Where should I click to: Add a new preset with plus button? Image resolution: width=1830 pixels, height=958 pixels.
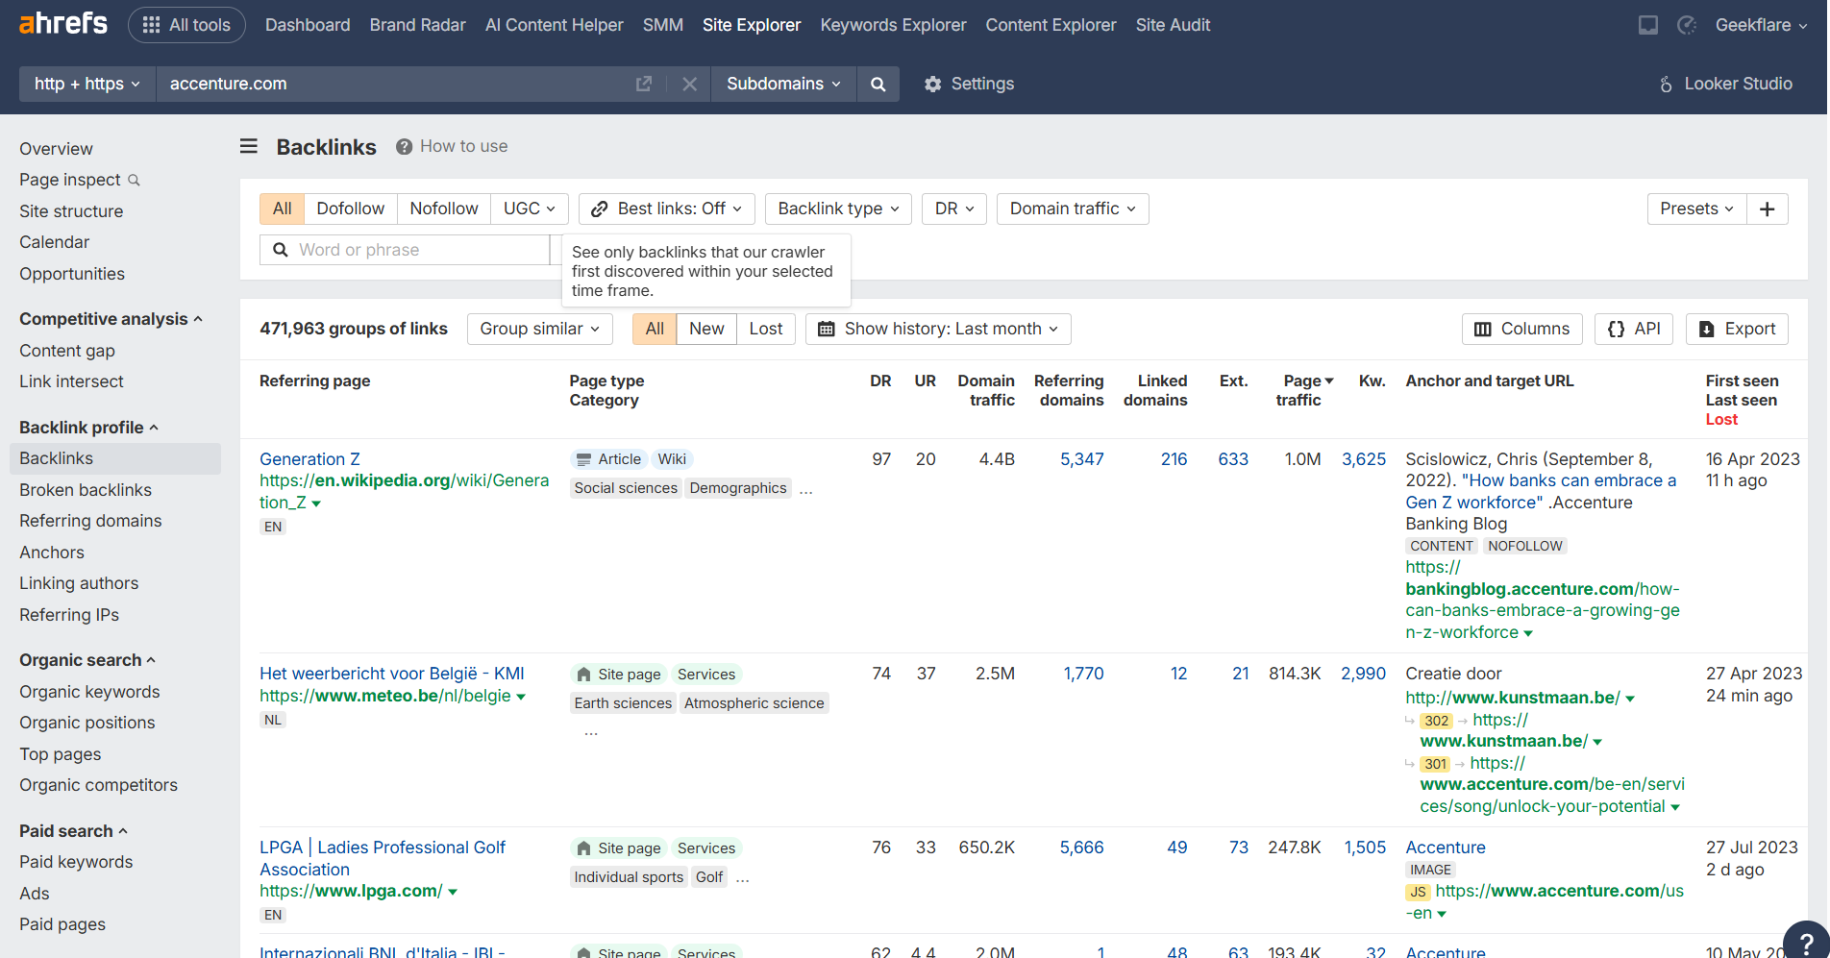pos(1768,209)
